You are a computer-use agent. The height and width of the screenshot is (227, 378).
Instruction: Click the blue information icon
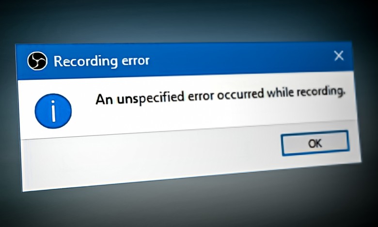pyautogui.click(x=53, y=111)
